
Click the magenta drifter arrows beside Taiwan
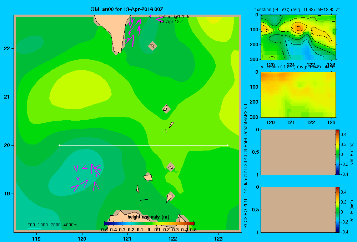(x=134, y=32)
